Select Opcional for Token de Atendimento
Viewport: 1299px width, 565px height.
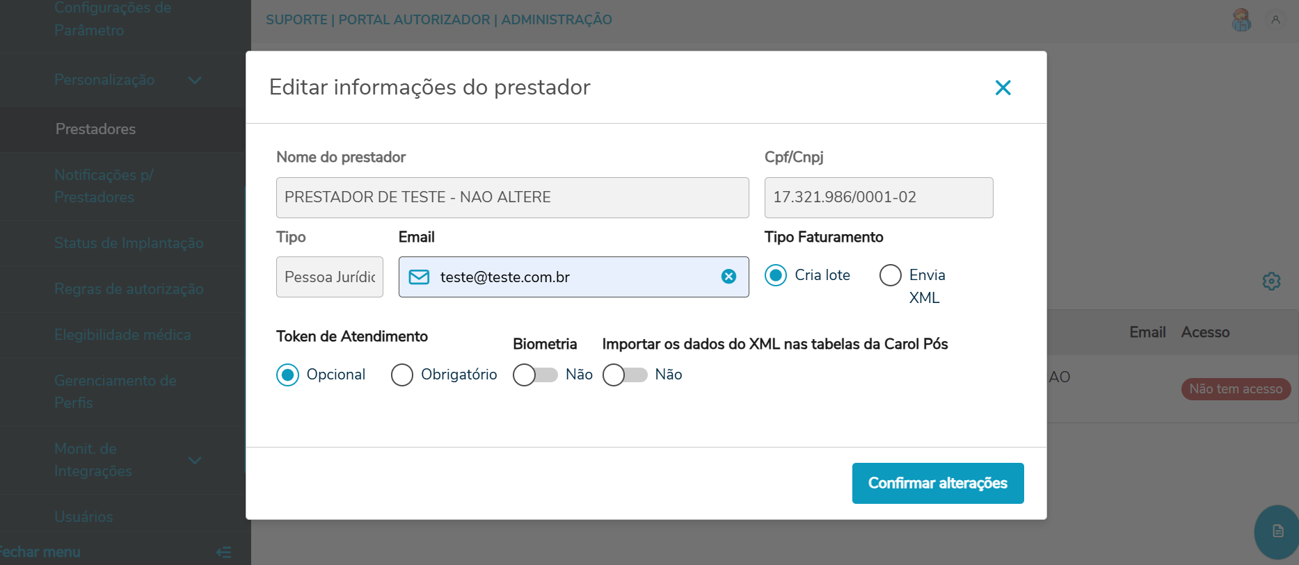click(288, 375)
